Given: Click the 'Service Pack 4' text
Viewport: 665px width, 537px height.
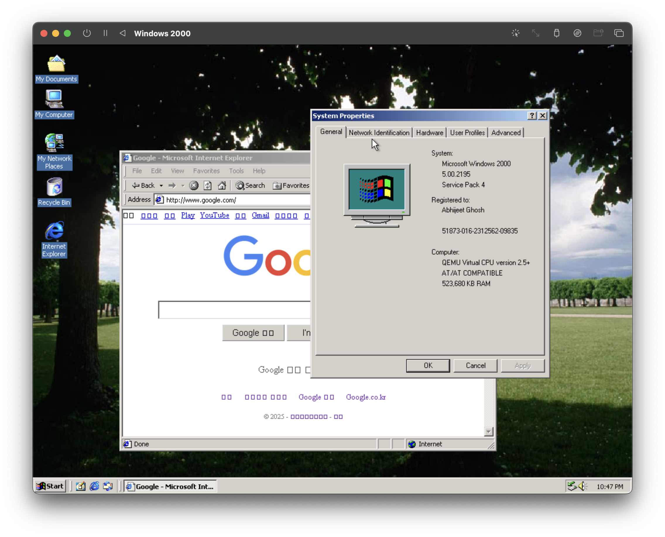Looking at the screenshot, I should (x=463, y=185).
